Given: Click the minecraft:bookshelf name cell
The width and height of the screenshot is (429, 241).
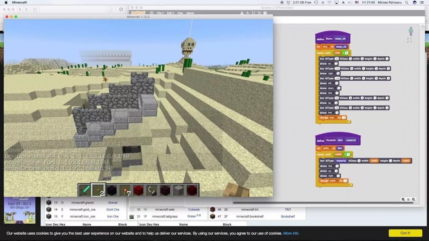Looking at the screenshot, I should point(250,217).
